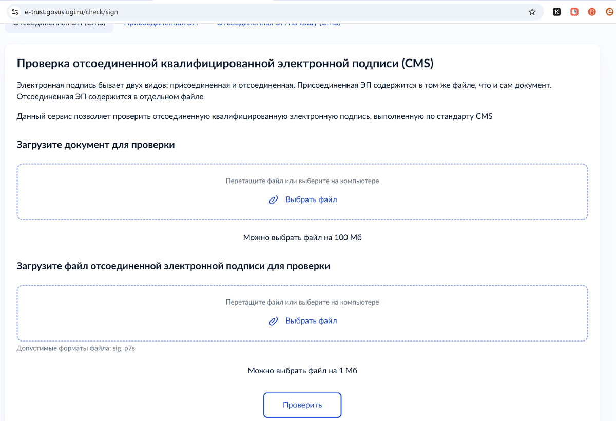Click heading 'Загрузите файл отсоединенной электронной подписи для проверки'
616x421 pixels.
(174, 267)
